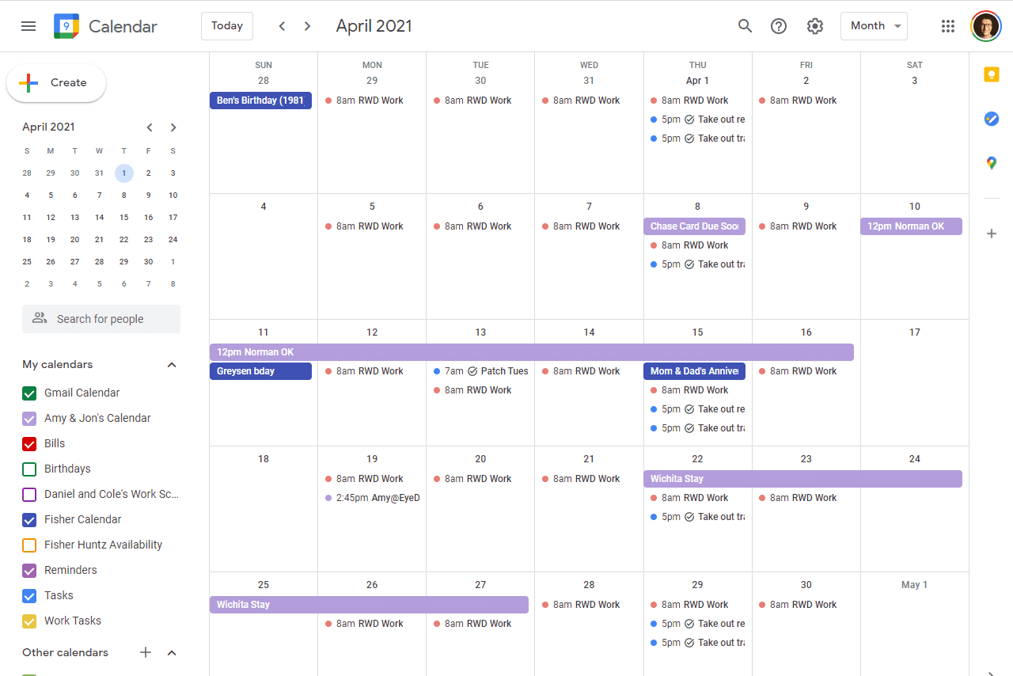Click the search icon in the top bar
This screenshot has width=1013, height=676.
[x=745, y=25]
